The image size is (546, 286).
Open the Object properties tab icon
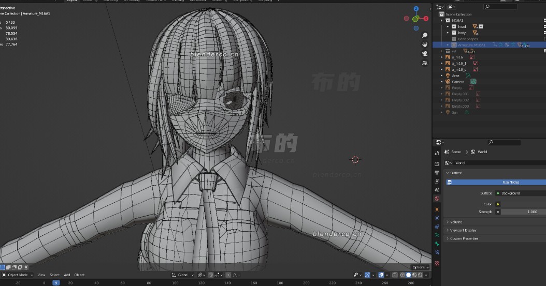pyautogui.click(x=437, y=209)
